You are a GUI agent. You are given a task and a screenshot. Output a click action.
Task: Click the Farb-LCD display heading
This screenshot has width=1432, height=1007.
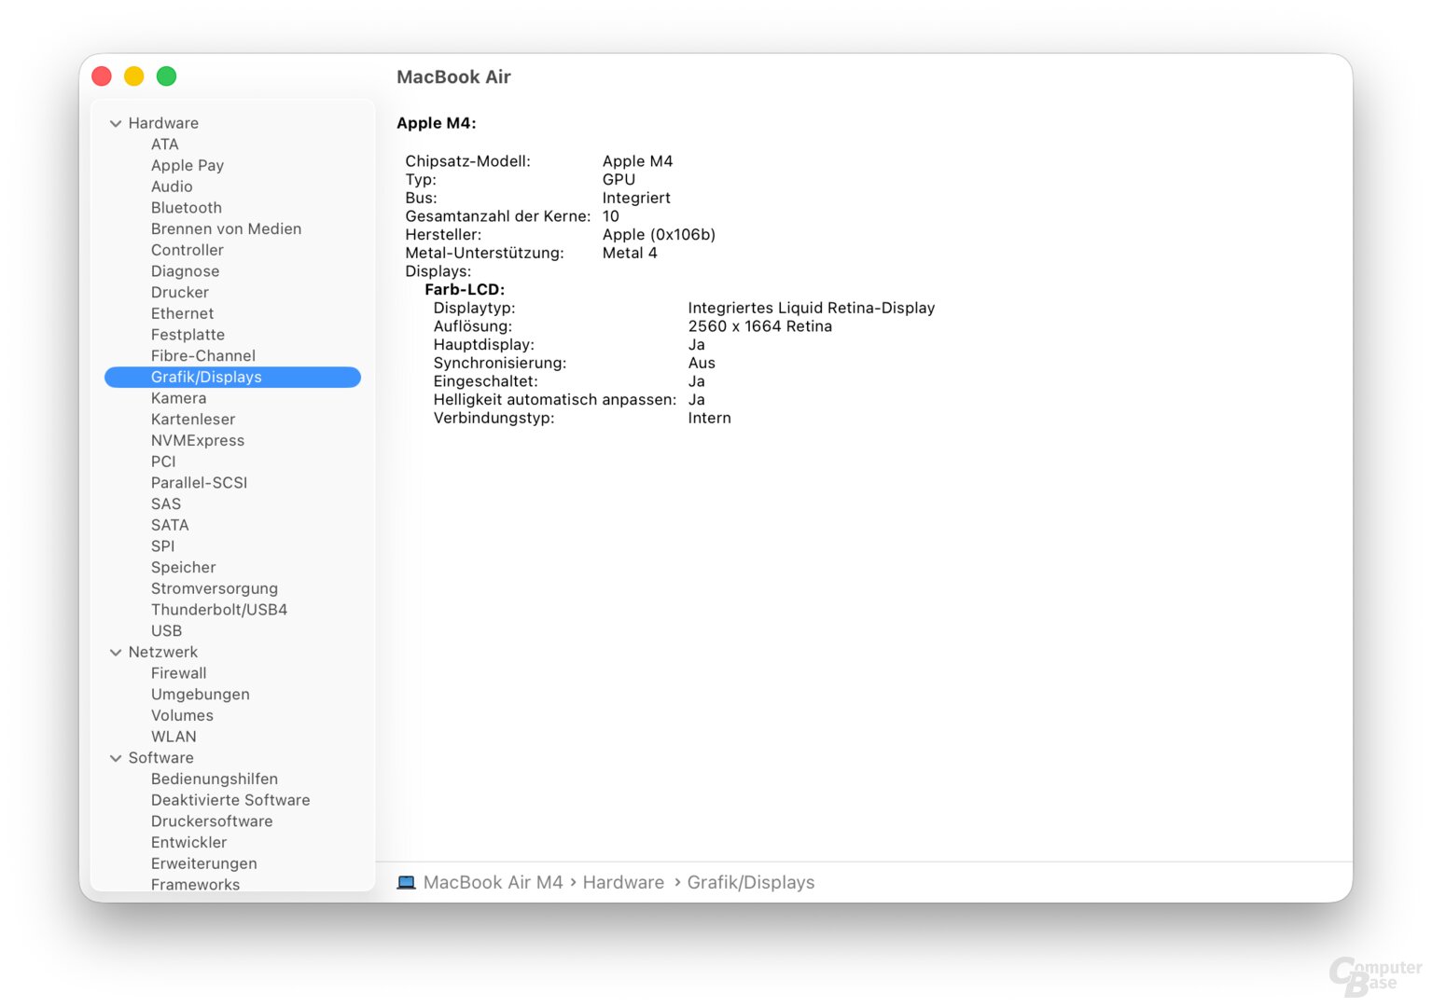[x=465, y=290]
